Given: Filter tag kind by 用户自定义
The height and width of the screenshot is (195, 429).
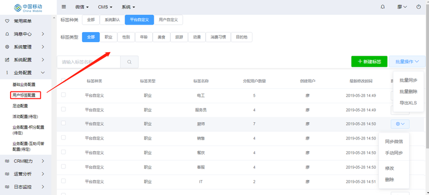Looking at the screenshot, I should (x=168, y=20).
